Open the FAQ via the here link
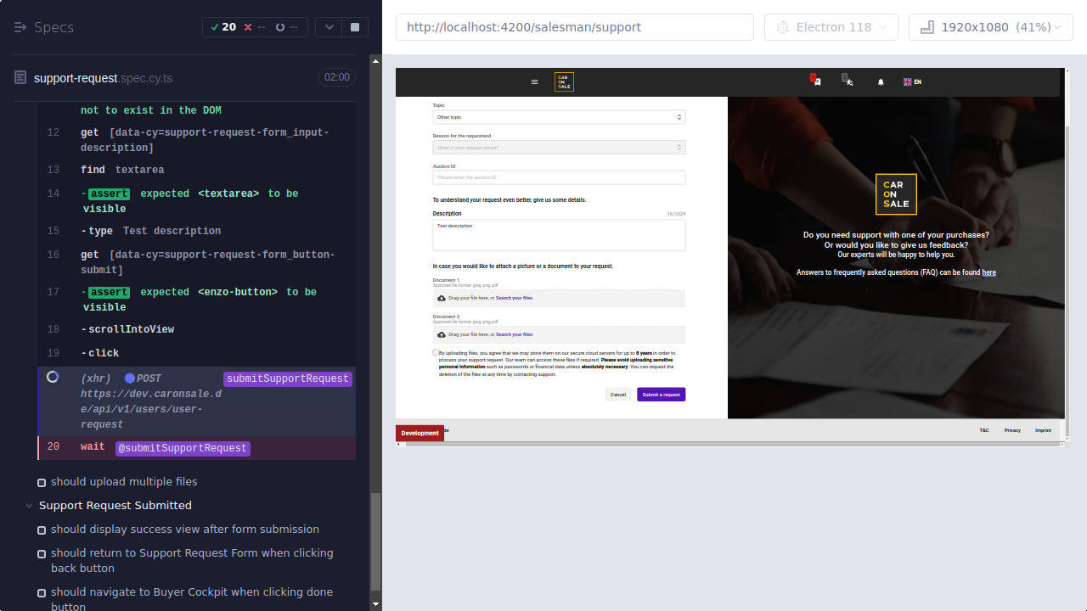Screen dimensions: 1087x611 point(988,272)
